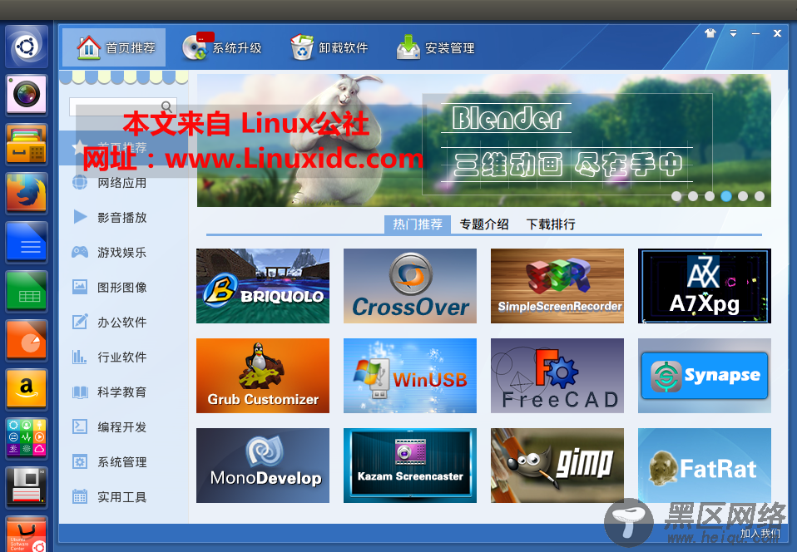
Task: Open the WinUSB app tile
Action: pyautogui.click(x=410, y=376)
